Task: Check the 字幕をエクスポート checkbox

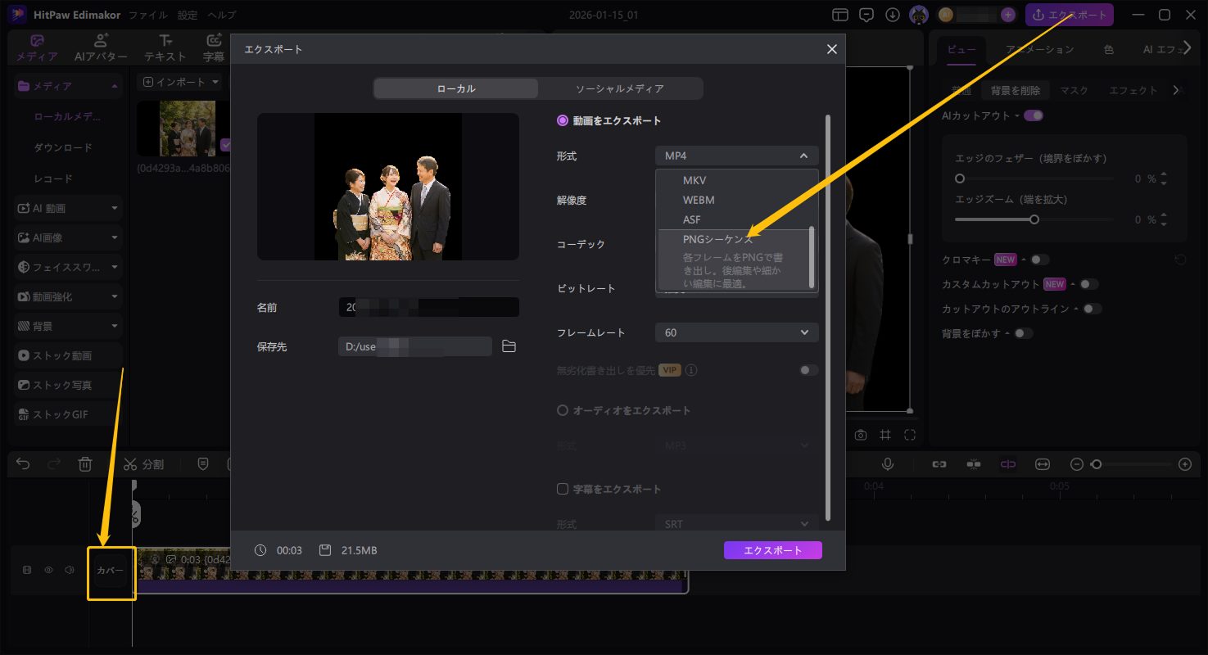Action: (563, 489)
